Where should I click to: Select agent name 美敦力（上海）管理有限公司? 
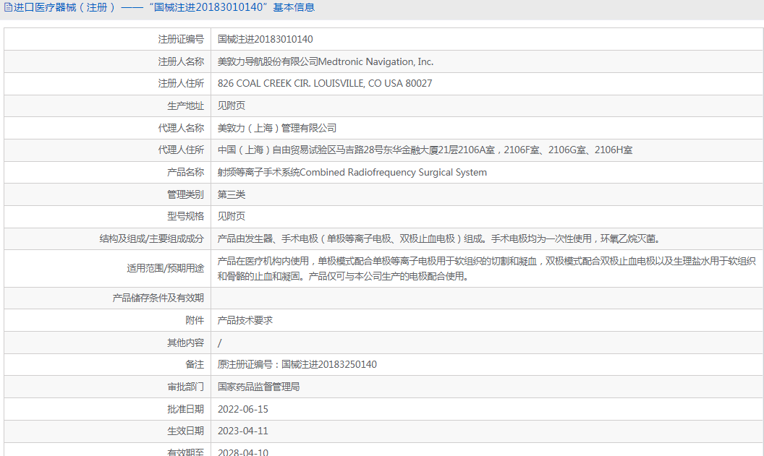[x=277, y=128]
